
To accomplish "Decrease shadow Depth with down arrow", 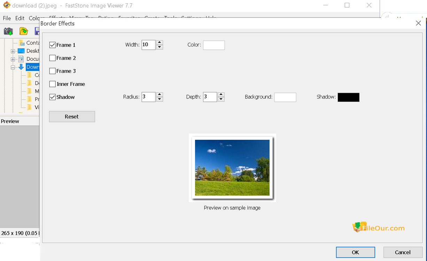I will [x=221, y=99].
